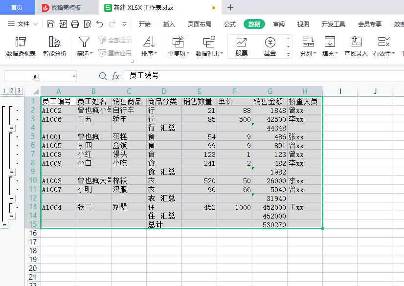Click the export to PDF icon
Viewport: 404px width, 286px height.
[x=63, y=24]
